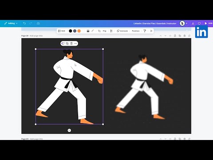The width and height of the screenshot is (213, 160).
Task: Click the Animate button
Action: point(122,31)
